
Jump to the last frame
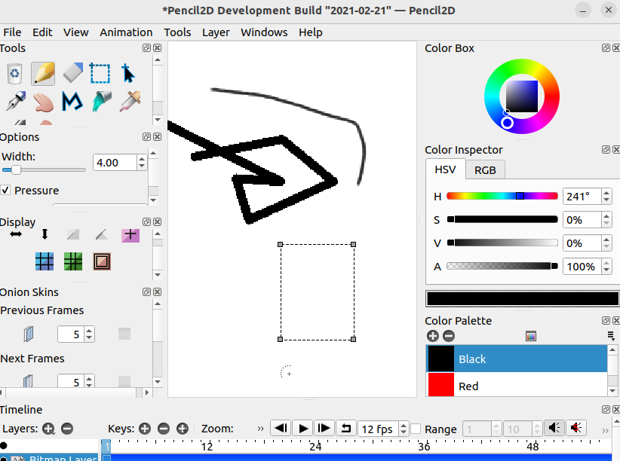[324, 428]
